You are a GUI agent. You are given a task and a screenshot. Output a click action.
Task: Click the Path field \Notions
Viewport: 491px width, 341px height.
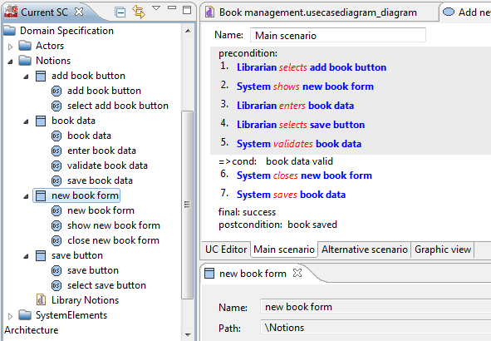point(376,328)
